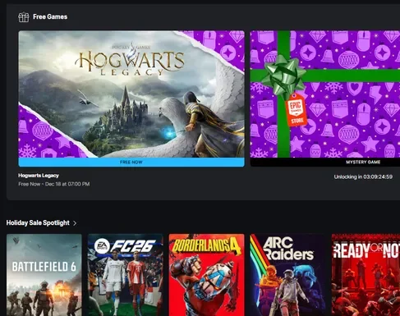Open the EA FC 26 game cover

[126, 275]
